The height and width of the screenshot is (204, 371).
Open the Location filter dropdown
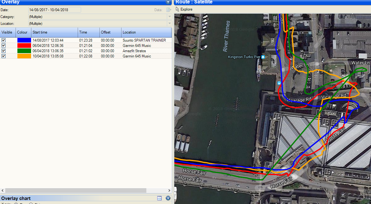click(x=169, y=24)
